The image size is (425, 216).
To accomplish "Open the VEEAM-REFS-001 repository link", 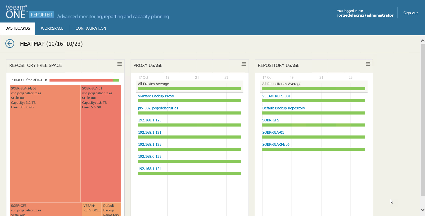I will coord(276,96).
